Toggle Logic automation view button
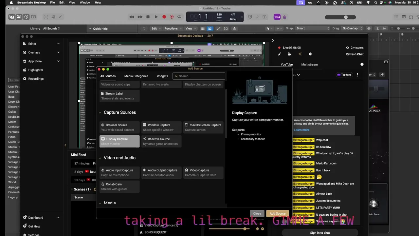419x236 pixels. [219, 29]
